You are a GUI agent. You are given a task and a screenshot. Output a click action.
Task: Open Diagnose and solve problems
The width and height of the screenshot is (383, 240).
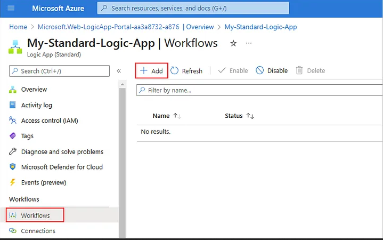coord(62,151)
